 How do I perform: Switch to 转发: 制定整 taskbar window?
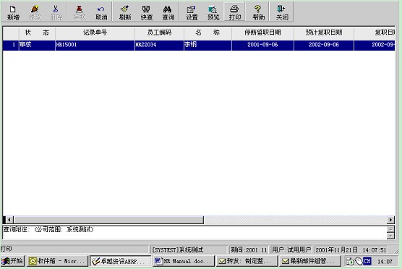(247, 261)
